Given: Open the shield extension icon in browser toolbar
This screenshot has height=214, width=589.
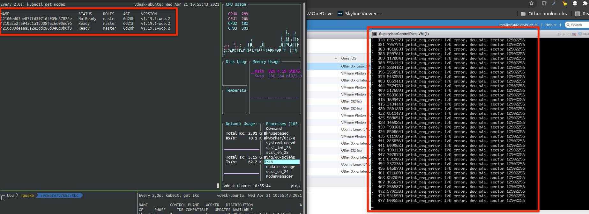Looking at the screenshot, I should click(544, 3).
